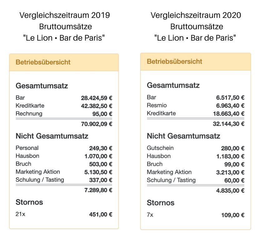Click the Kreditkarte value 18.663,40 €
This screenshot has height=240, width=261.
pos(229,114)
